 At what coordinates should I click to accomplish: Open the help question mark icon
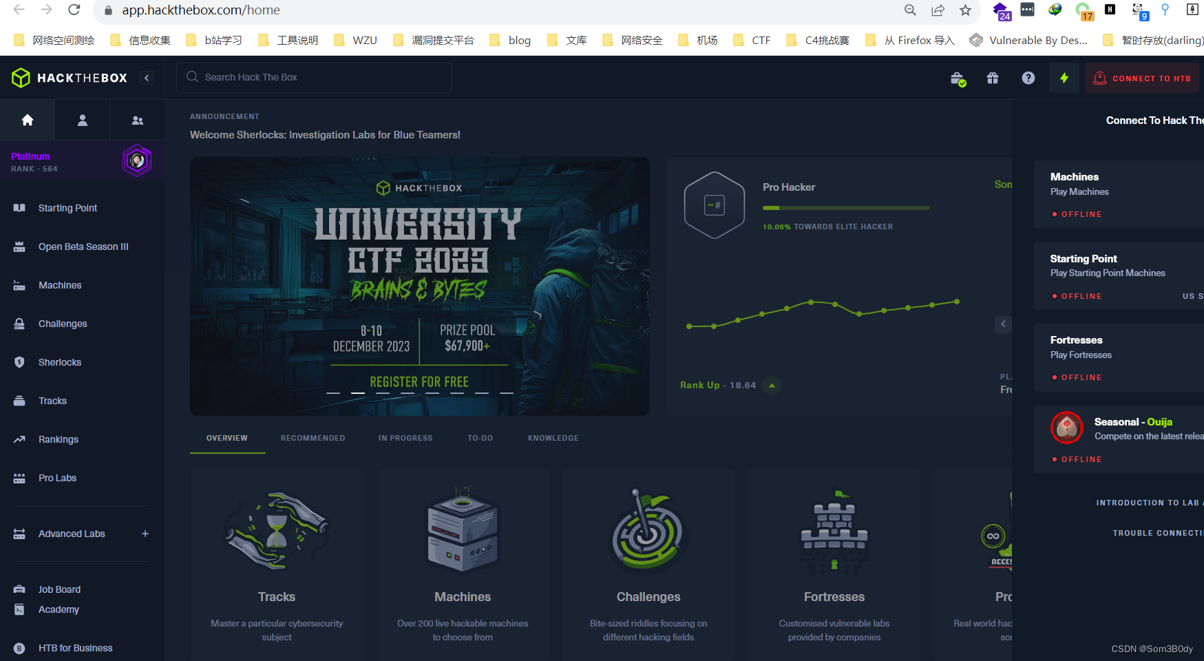coord(1028,78)
